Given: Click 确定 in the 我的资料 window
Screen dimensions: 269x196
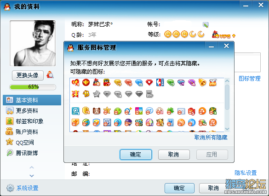Looking at the screenshot, I should pyautogui.click(x=179, y=188).
